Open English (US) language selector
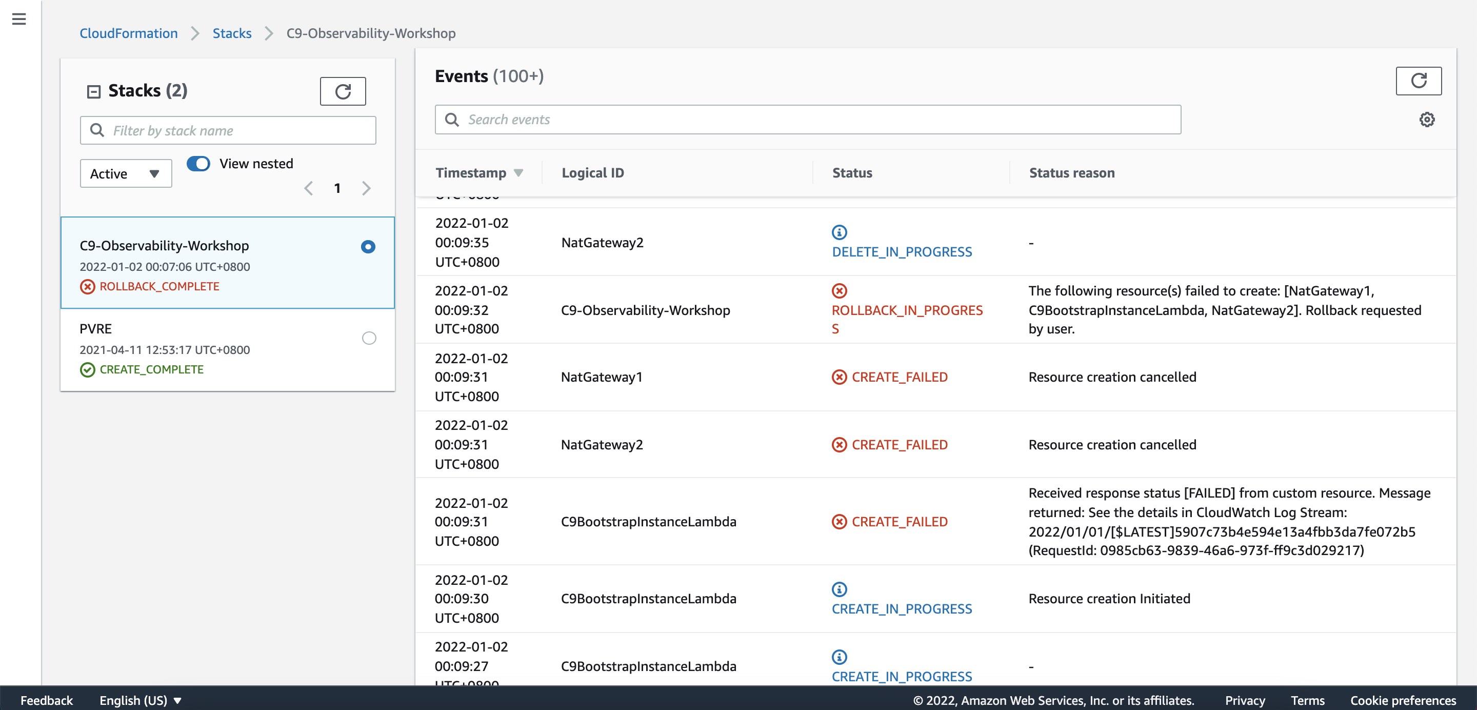 (140, 700)
